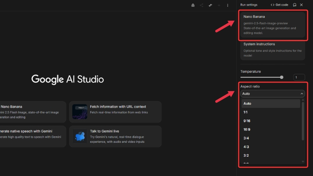
Task: Click the Temperature value input field
Action: click(299, 77)
